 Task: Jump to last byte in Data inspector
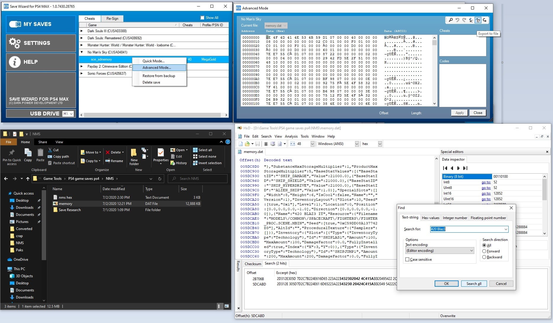click(x=465, y=168)
